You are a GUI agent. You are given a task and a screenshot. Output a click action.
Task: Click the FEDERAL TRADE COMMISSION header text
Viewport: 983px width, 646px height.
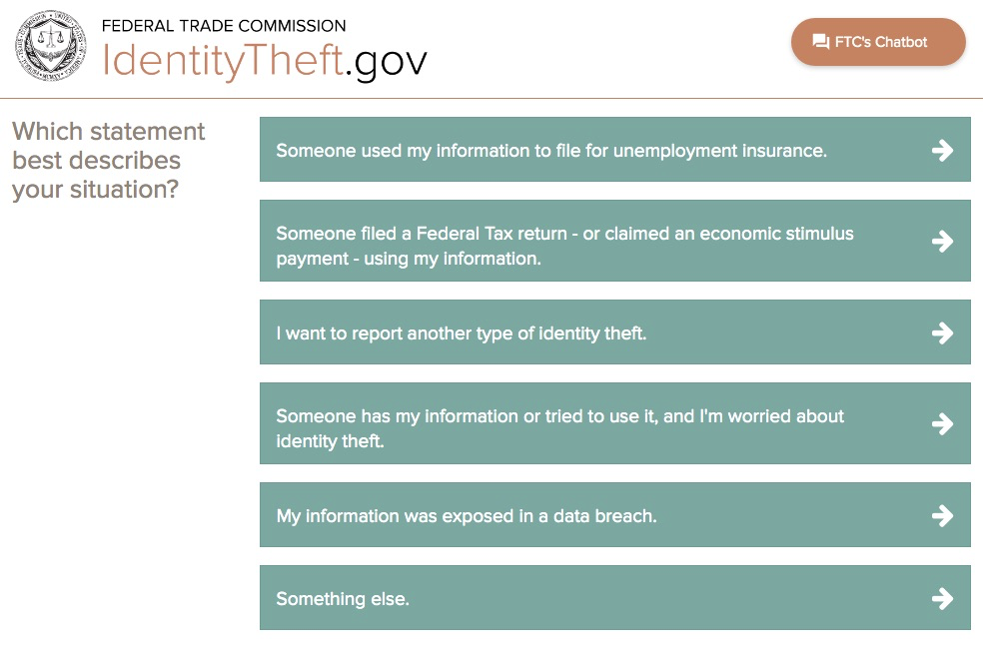point(224,25)
